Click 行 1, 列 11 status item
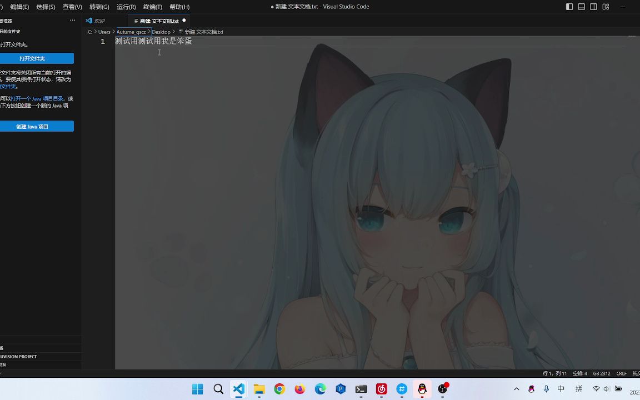Viewport: 640px width, 400px height. click(554, 373)
